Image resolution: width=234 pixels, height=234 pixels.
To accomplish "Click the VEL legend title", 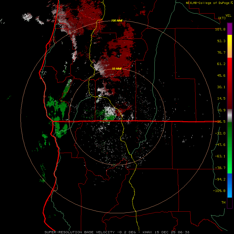I will point(228,16).
